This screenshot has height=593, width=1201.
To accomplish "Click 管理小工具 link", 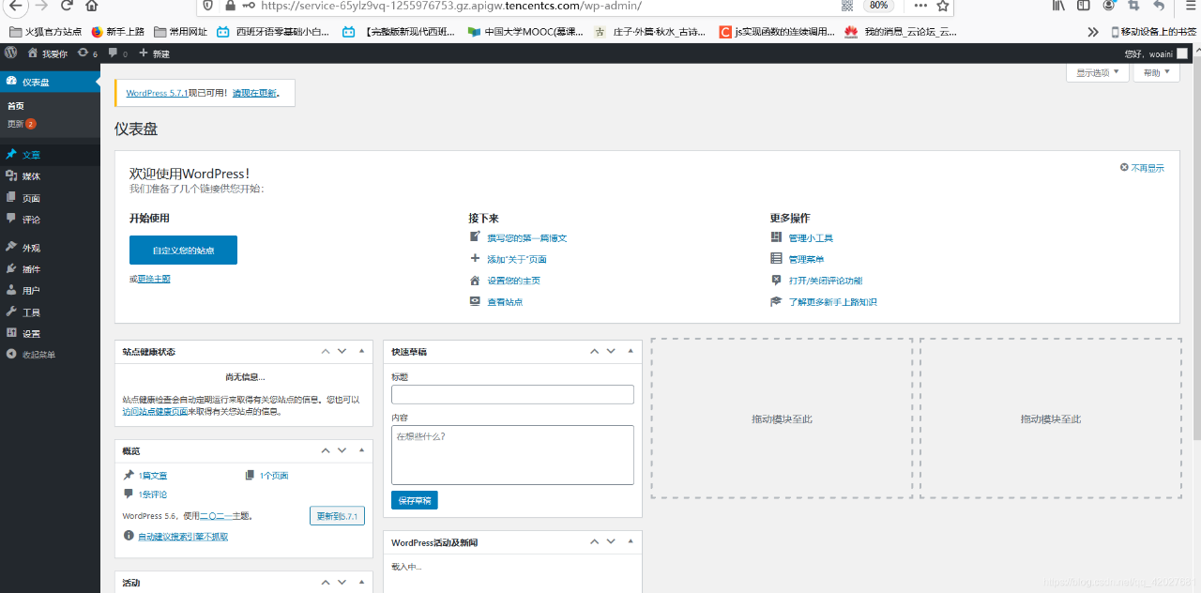I will (x=811, y=238).
